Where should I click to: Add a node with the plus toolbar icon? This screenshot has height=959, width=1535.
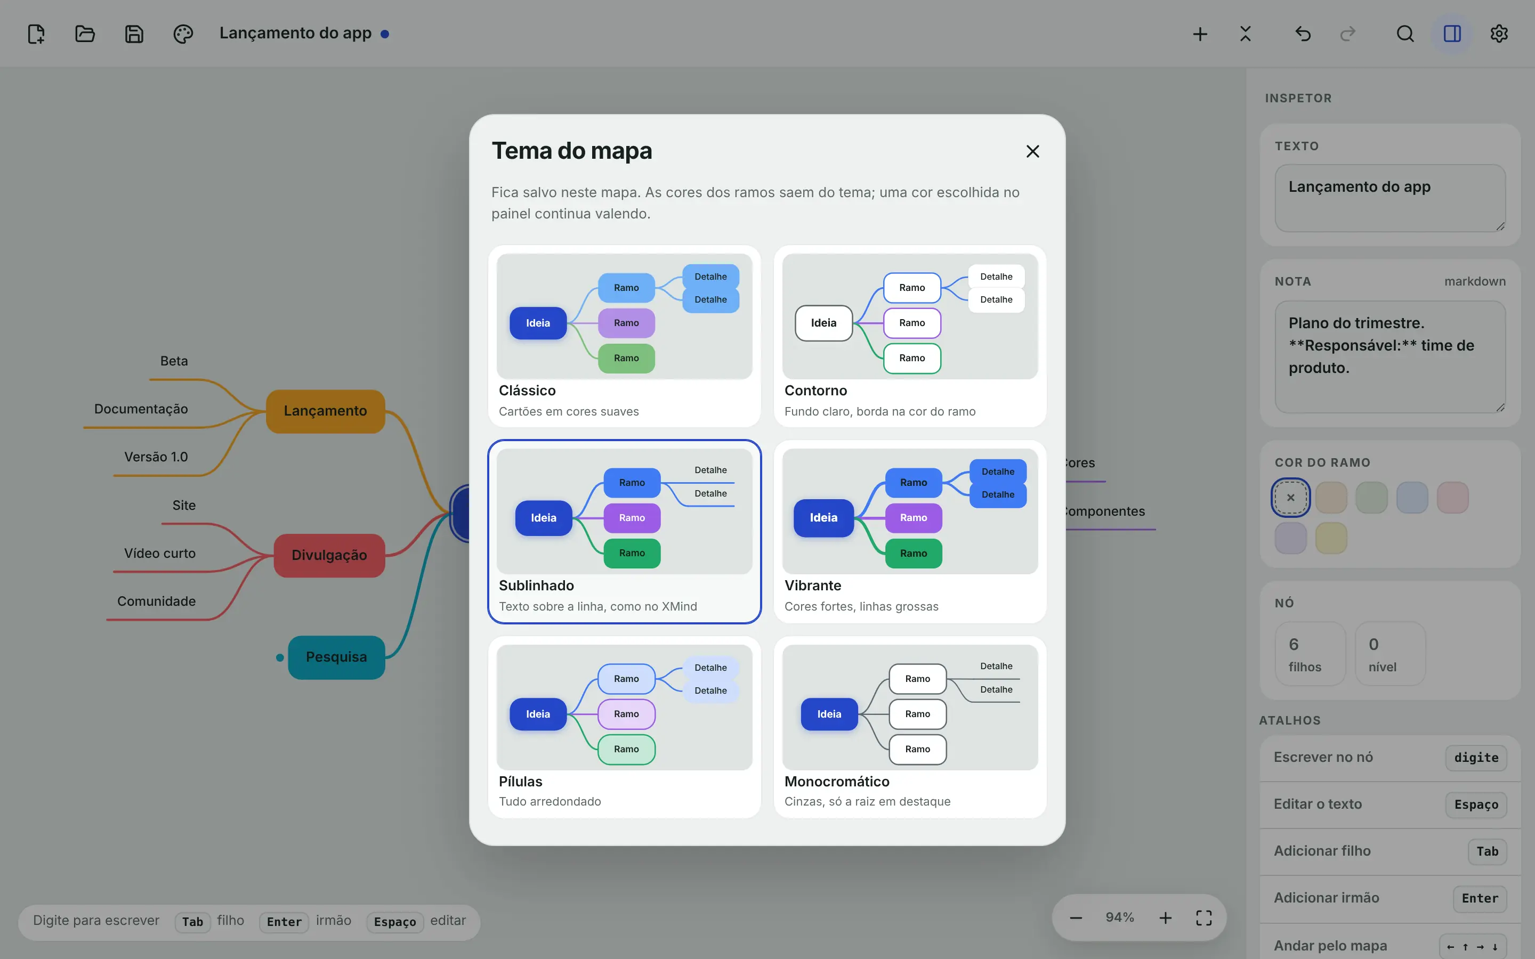[1199, 34]
